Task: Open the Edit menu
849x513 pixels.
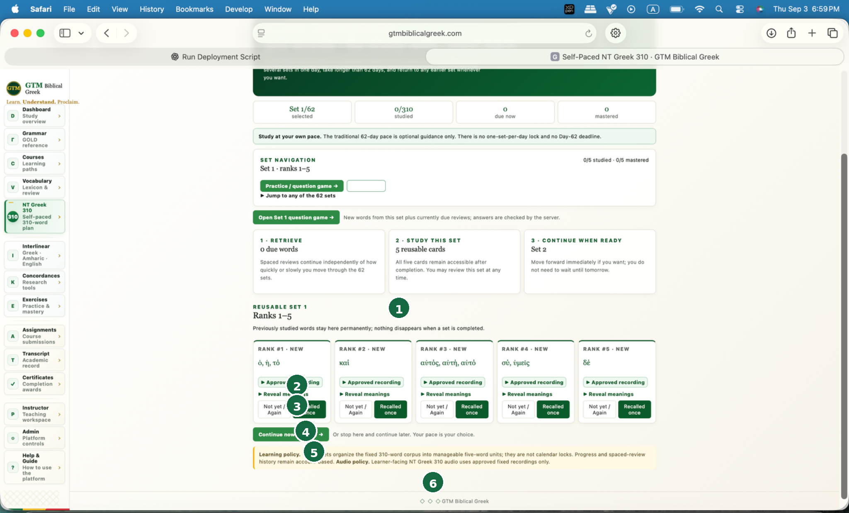Action: [x=93, y=9]
